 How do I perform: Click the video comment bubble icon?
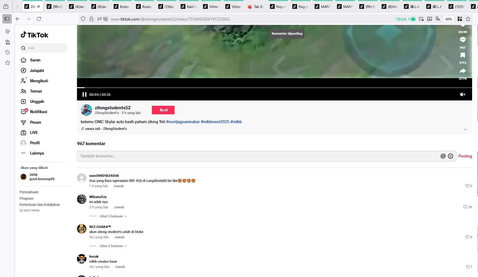(x=463, y=40)
